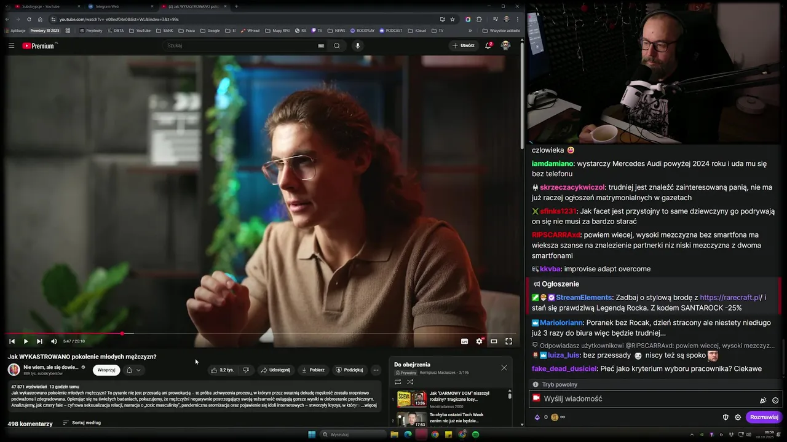Mute the video player volume
The height and width of the screenshot is (442, 787).
(x=54, y=341)
